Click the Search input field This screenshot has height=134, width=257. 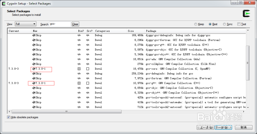60,24
